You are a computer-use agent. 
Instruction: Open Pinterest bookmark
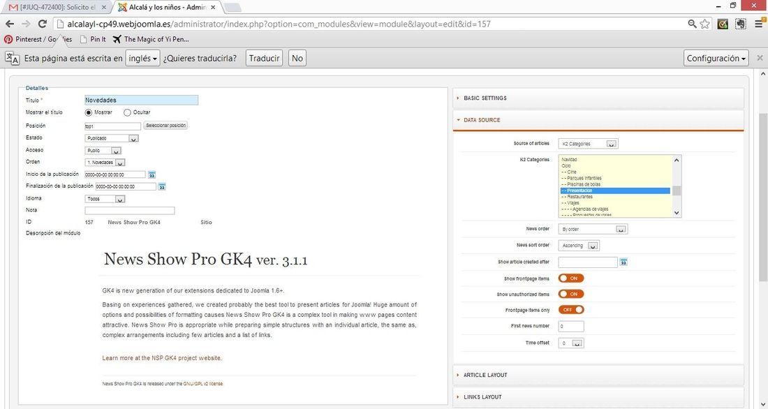(38, 39)
